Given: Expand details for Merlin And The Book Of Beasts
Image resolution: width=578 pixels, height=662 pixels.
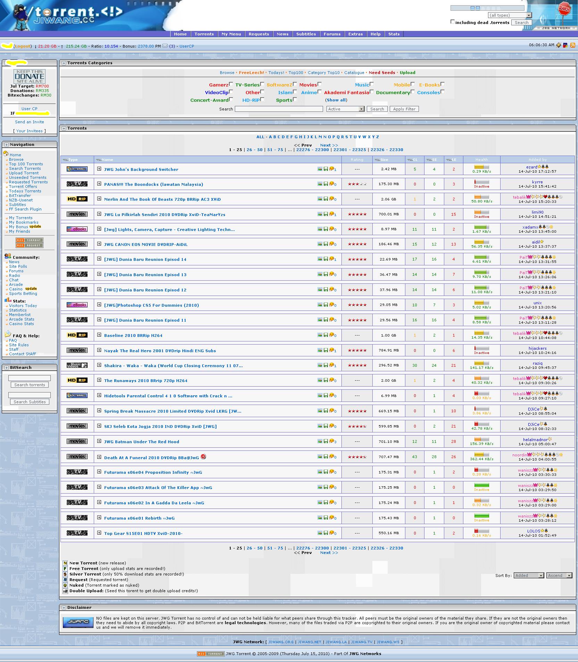Looking at the screenshot, I should [99, 199].
